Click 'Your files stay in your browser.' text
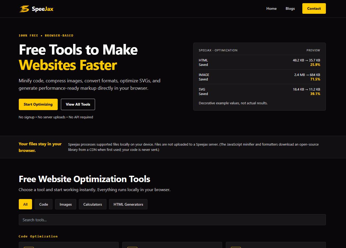 tap(40, 147)
